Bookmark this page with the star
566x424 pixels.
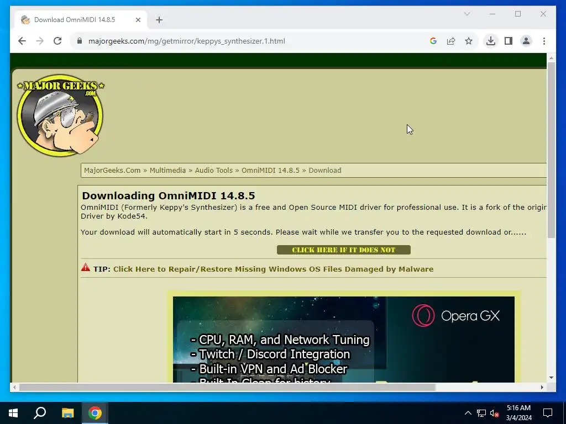coord(469,41)
